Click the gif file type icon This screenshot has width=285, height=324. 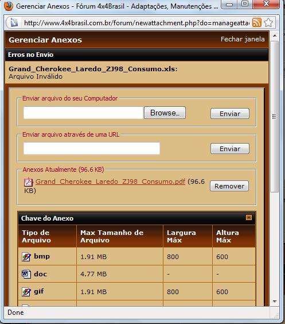[x=26, y=292]
